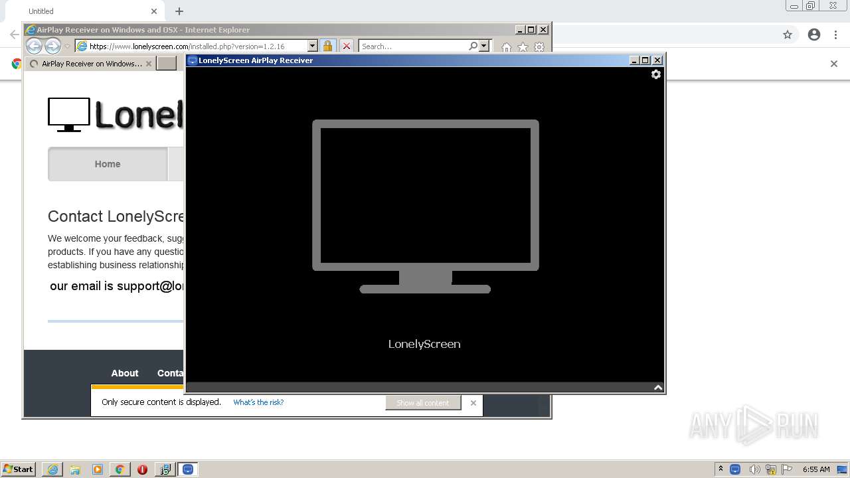850x478 pixels.
Task: Click Contact LonelyScreen heading
Action: [116, 216]
